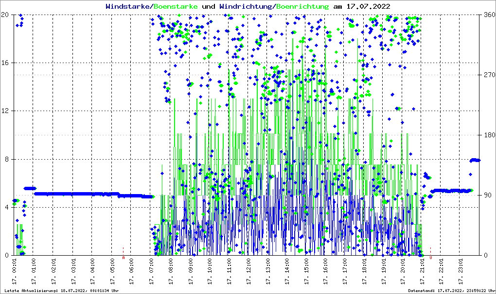This screenshot has width=496, height=294.
Task: Click the 360 label on the right direction axis
Action: click(489, 15)
